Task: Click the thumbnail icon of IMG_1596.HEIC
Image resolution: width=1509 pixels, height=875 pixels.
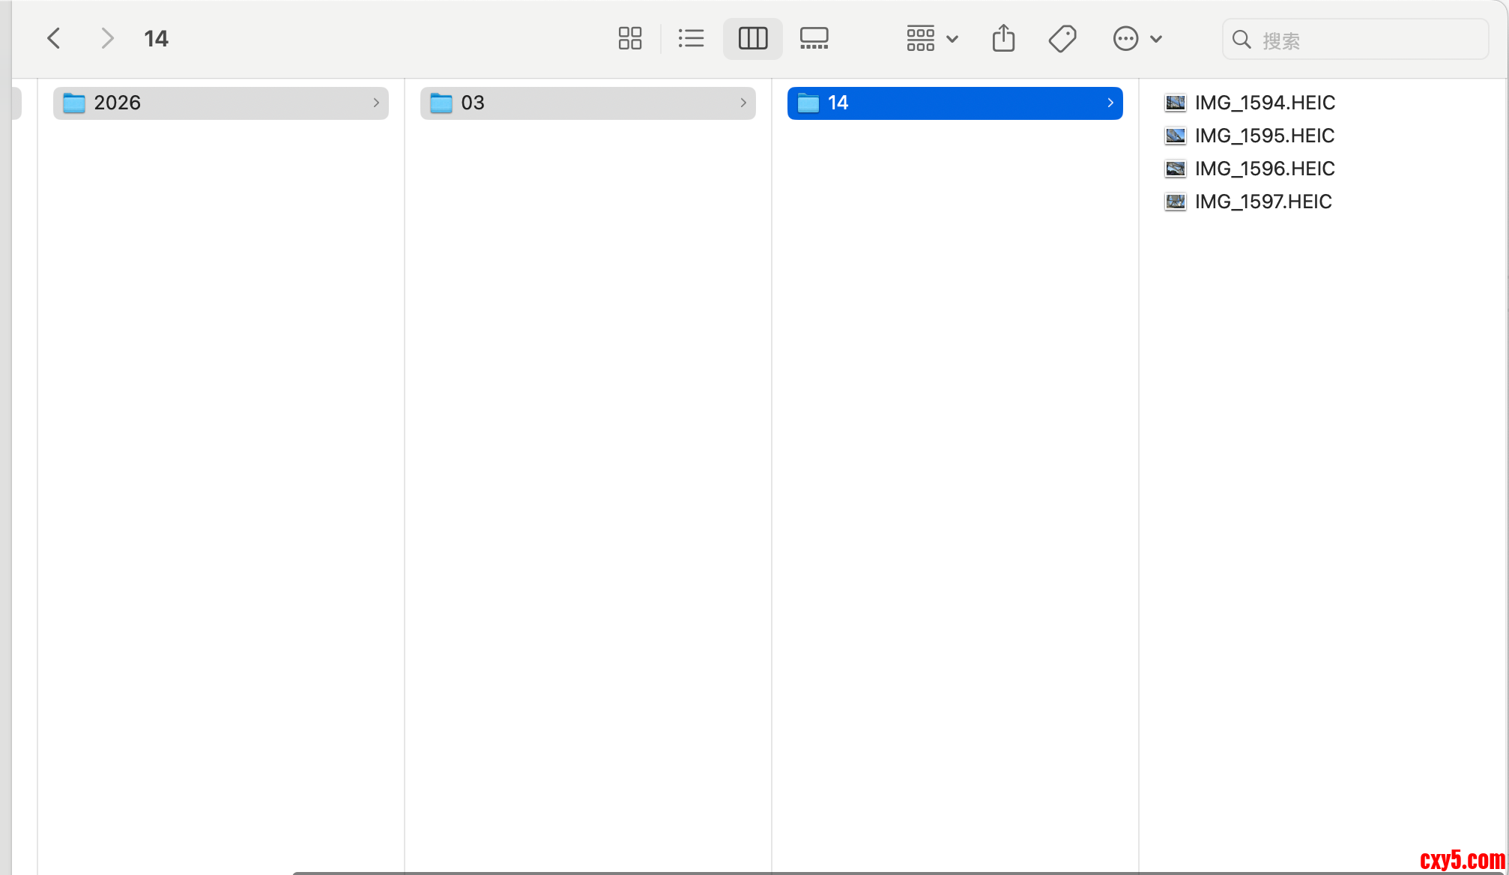Action: click(1175, 169)
